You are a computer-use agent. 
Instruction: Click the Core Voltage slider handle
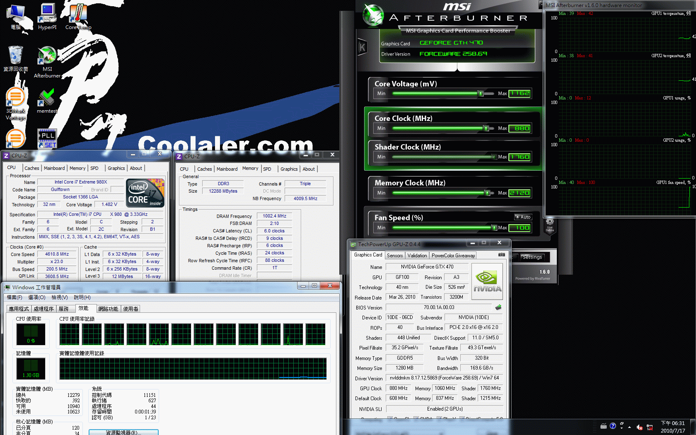(x=481, y=94)
